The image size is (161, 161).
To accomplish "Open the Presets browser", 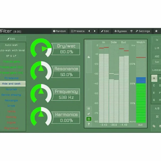I will click(x=78, y=31).
